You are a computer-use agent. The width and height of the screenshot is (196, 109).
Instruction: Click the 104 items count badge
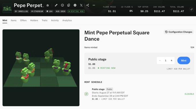[x=49, y=11]
